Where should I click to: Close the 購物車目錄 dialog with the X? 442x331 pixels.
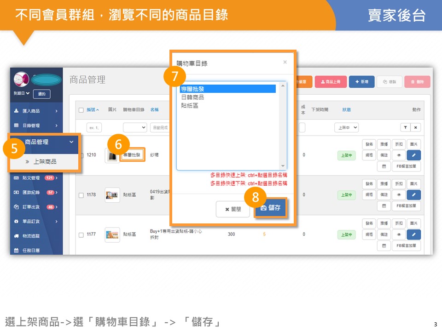tap(285, 62)
